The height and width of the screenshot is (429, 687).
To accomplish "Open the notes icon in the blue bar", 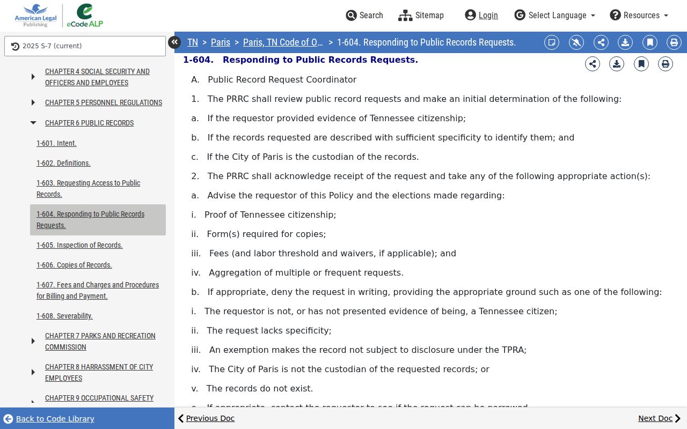I will click(x=552, y=42).
